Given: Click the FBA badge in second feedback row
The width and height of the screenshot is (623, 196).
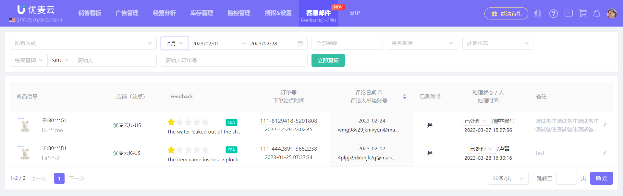Looking at the screenshot, I should tap(231, 150).
